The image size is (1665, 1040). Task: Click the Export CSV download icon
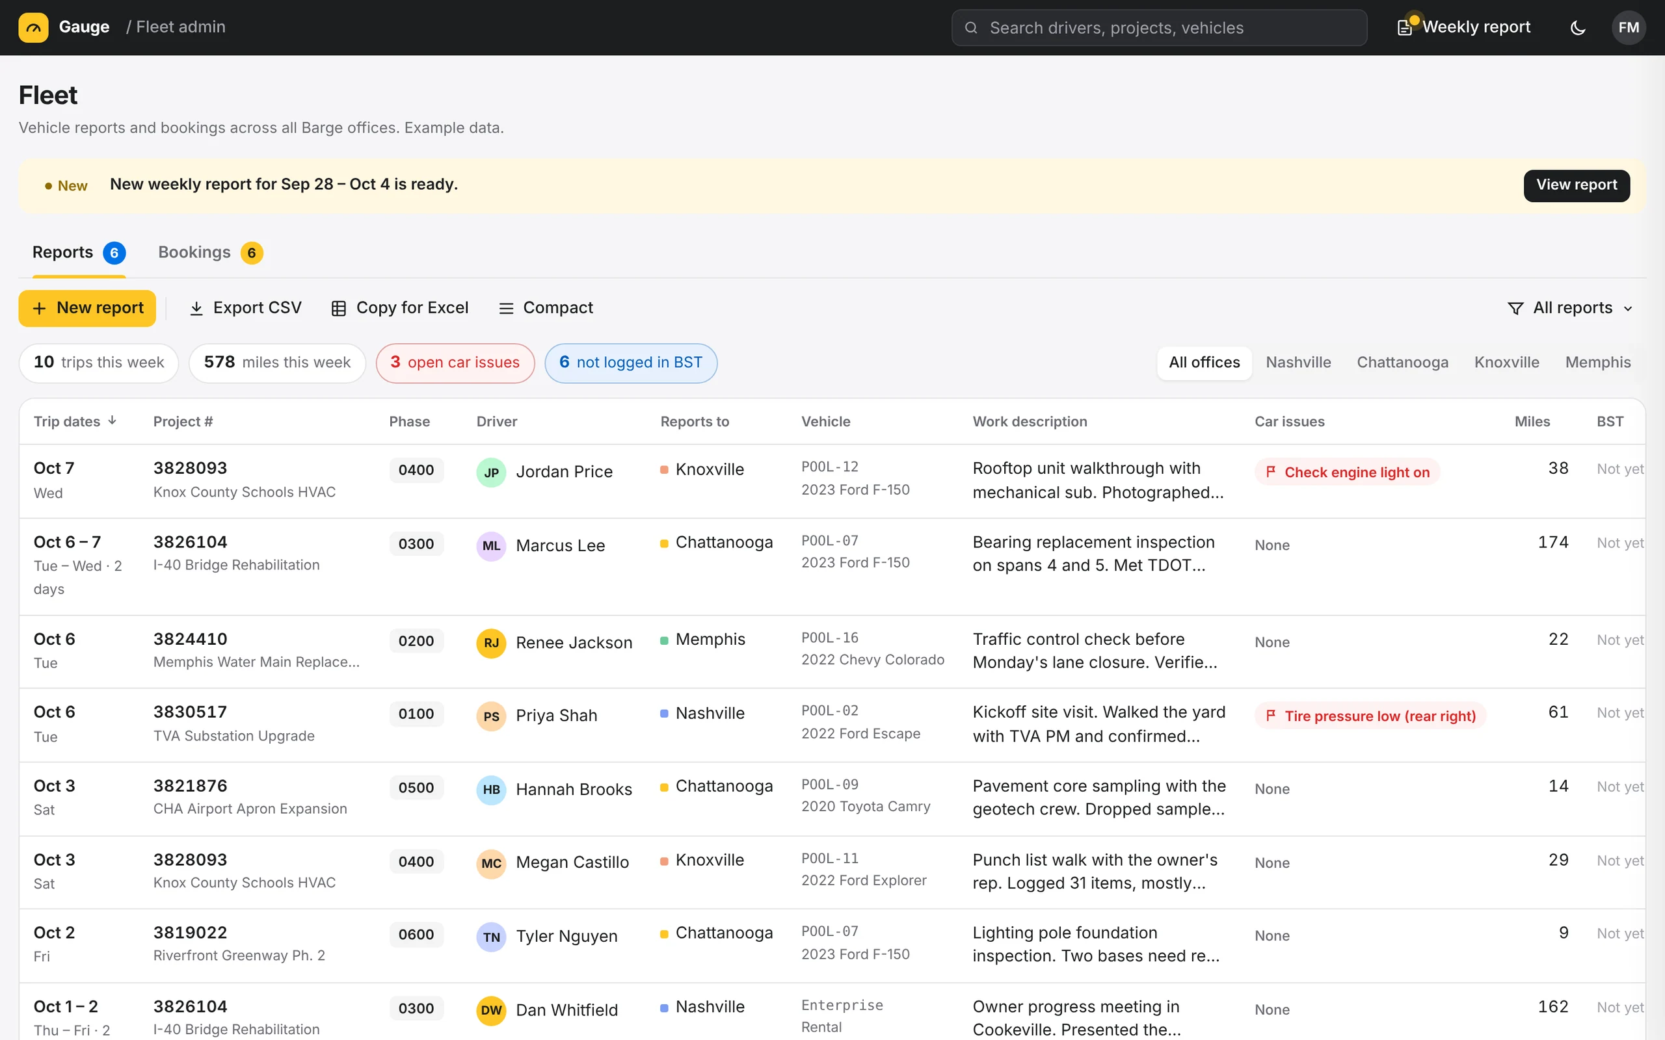tap(196, 308)
